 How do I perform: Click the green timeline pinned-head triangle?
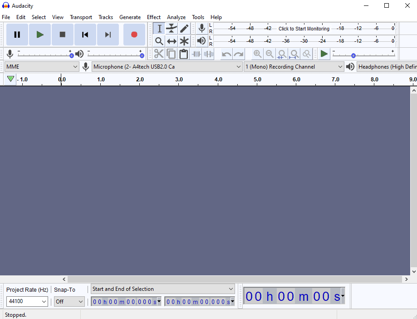tap(10, 79)
